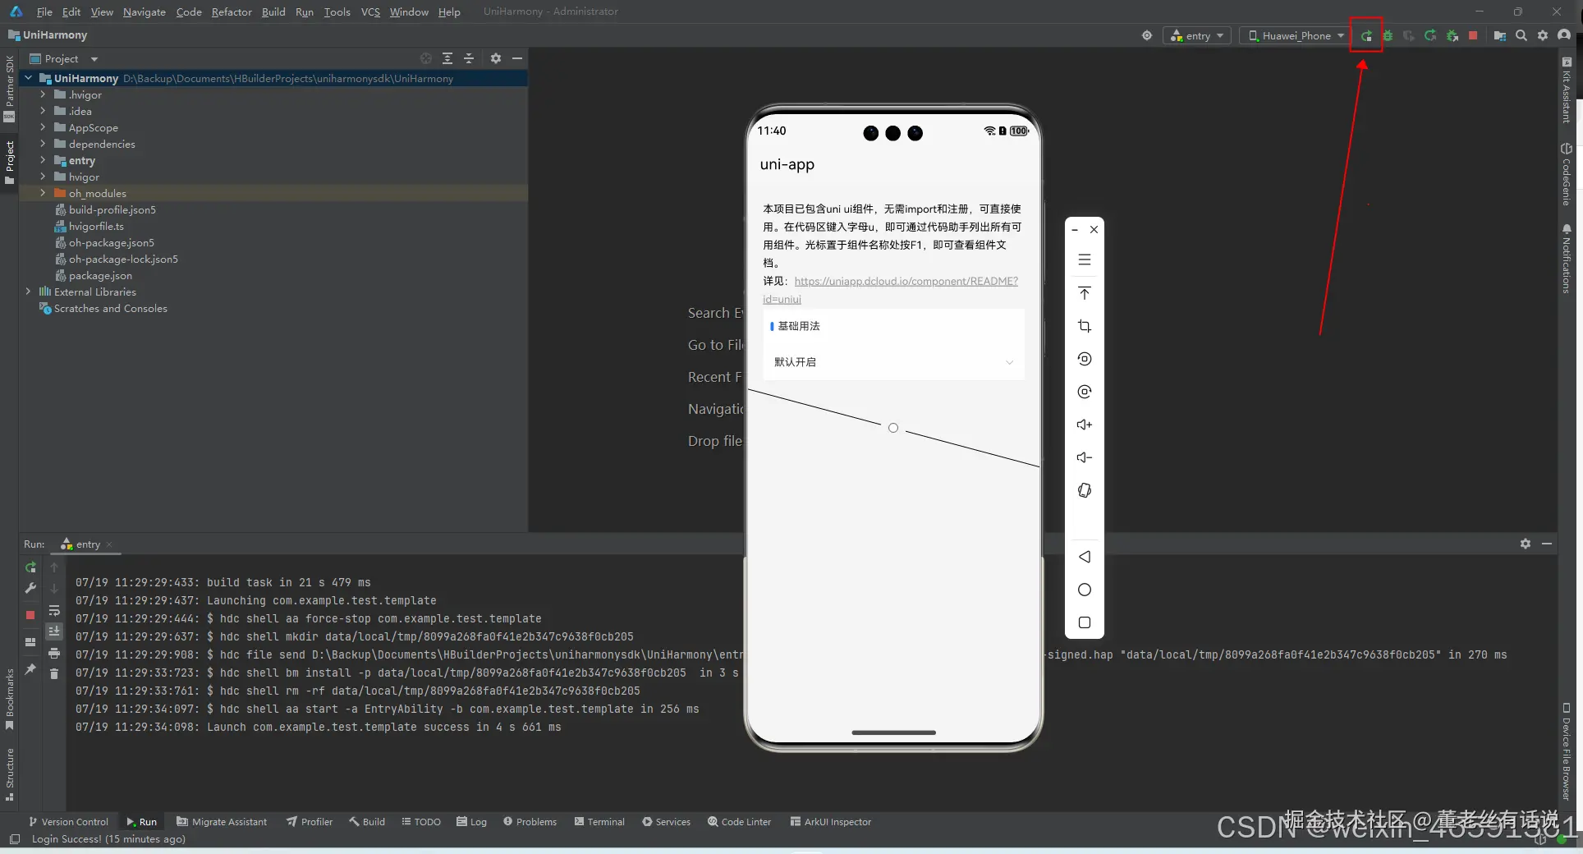Viewport: 1583px width, 854px height.
Task: Click the emulator keep-on-top arrow icon
Action: point(1085,293)
